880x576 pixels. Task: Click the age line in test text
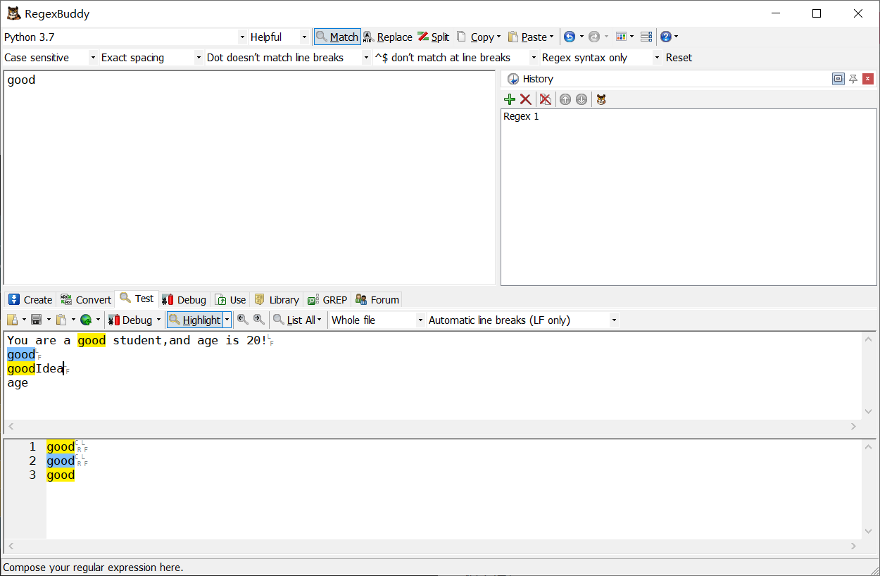(18, 384)
